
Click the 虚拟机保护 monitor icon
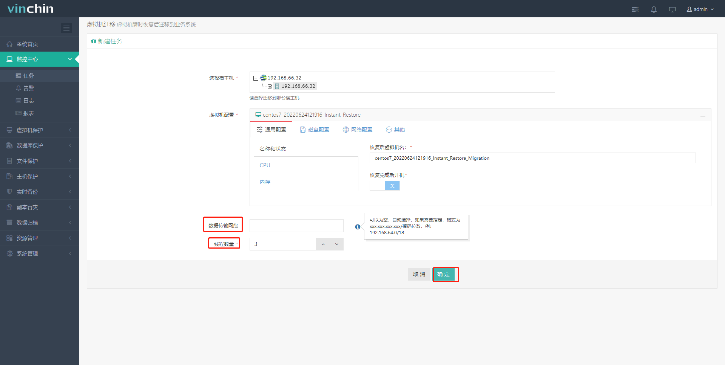[x=9, y=130]
